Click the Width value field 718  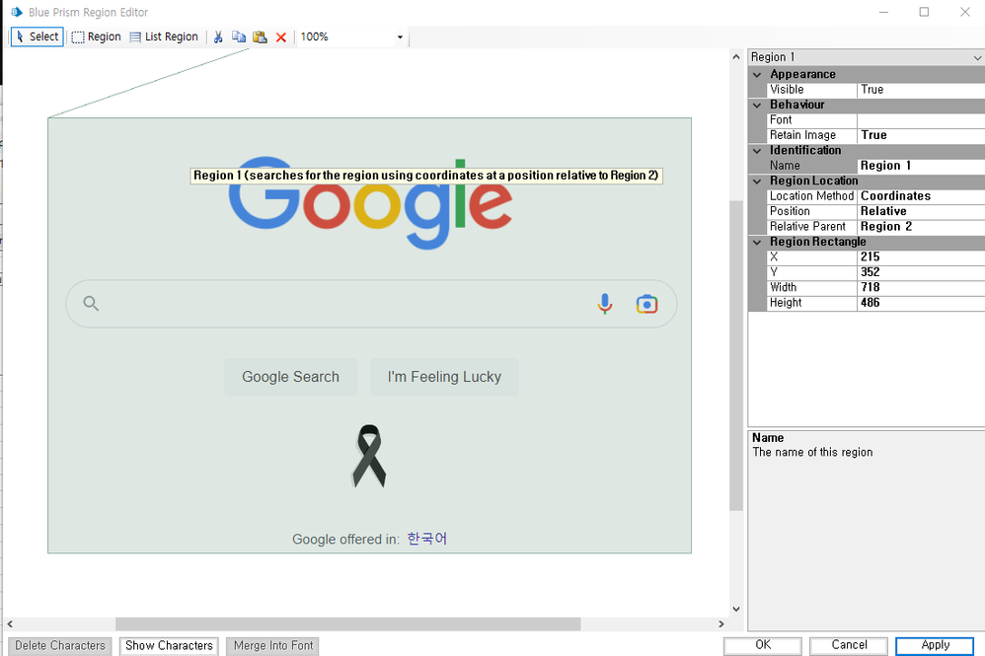point(920,288)
